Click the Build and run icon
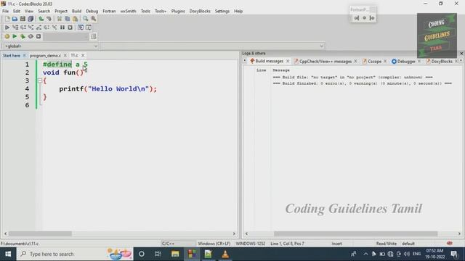The height and width of the screenshot is (261, 465). coord(23,36)
